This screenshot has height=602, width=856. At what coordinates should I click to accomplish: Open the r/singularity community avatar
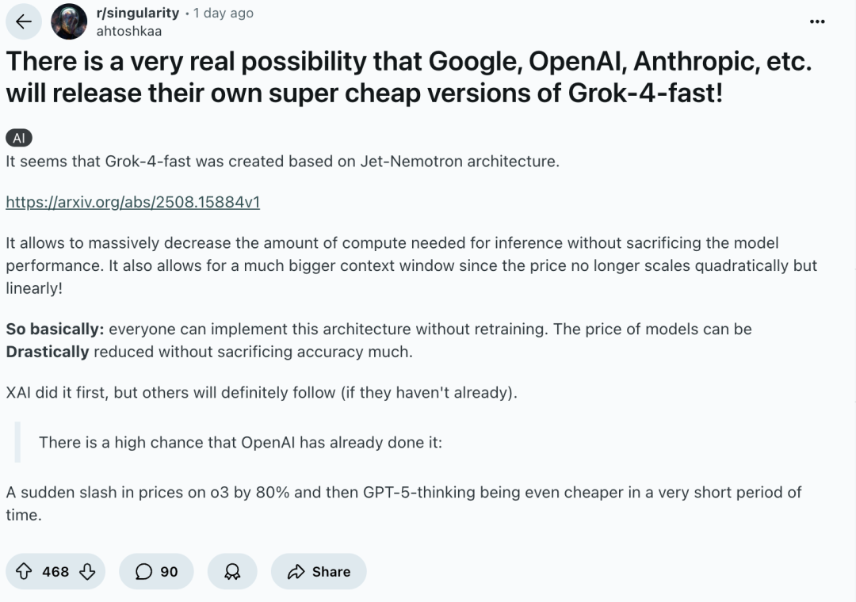[69, 22]
